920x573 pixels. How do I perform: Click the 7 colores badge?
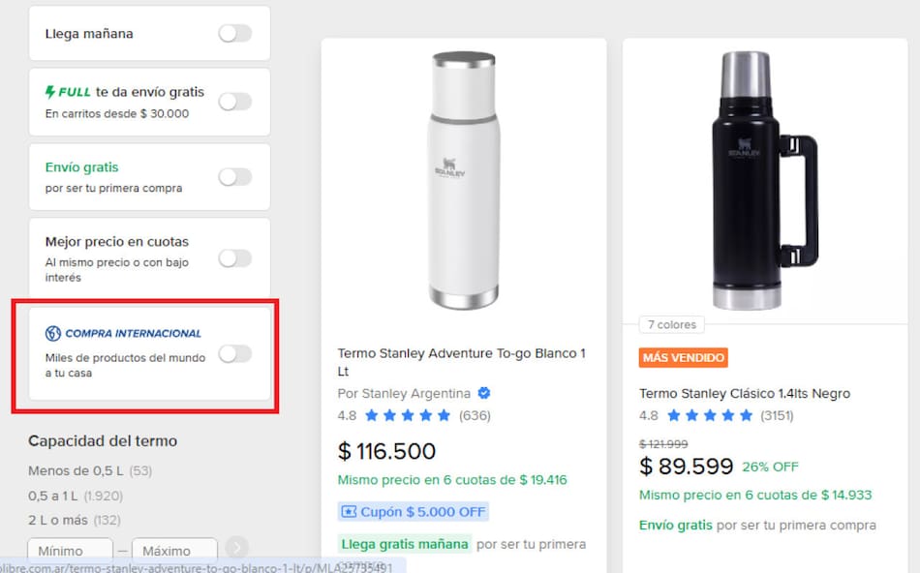point(671,324)
